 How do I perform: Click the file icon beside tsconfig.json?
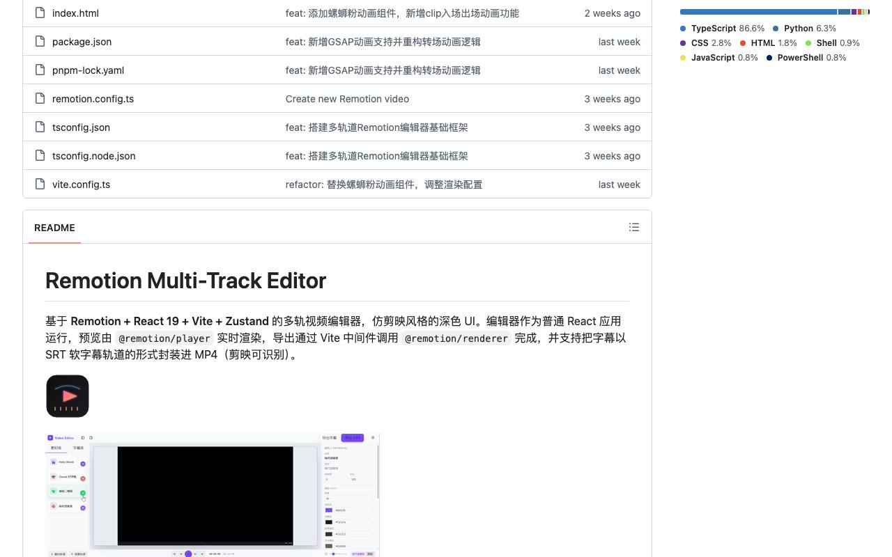pos(40,127)
